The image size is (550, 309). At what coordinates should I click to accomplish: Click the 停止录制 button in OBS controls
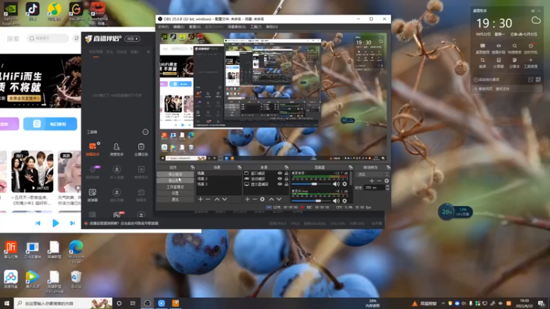point(175,181)
